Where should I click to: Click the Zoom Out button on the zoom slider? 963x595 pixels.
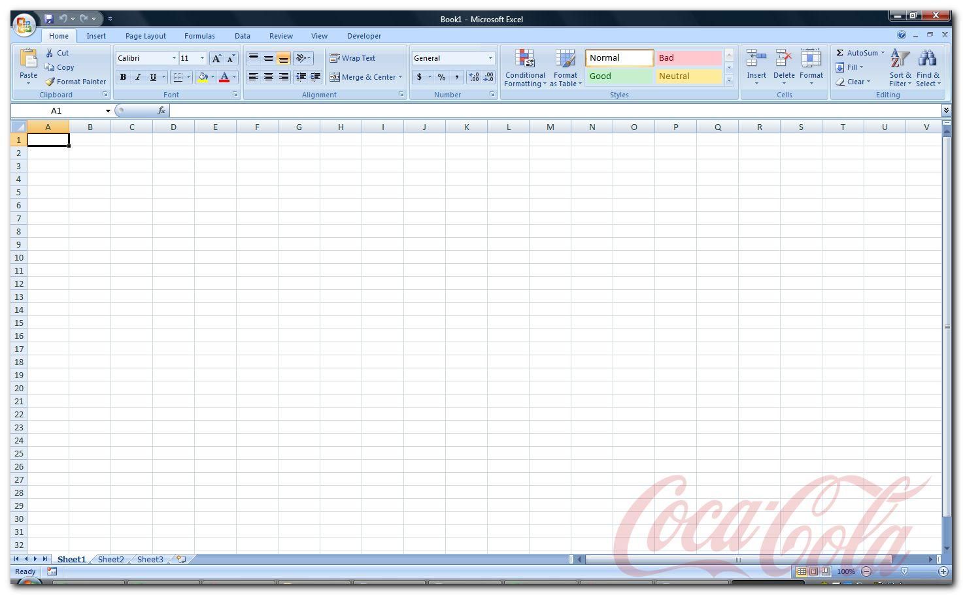point(865,571)
